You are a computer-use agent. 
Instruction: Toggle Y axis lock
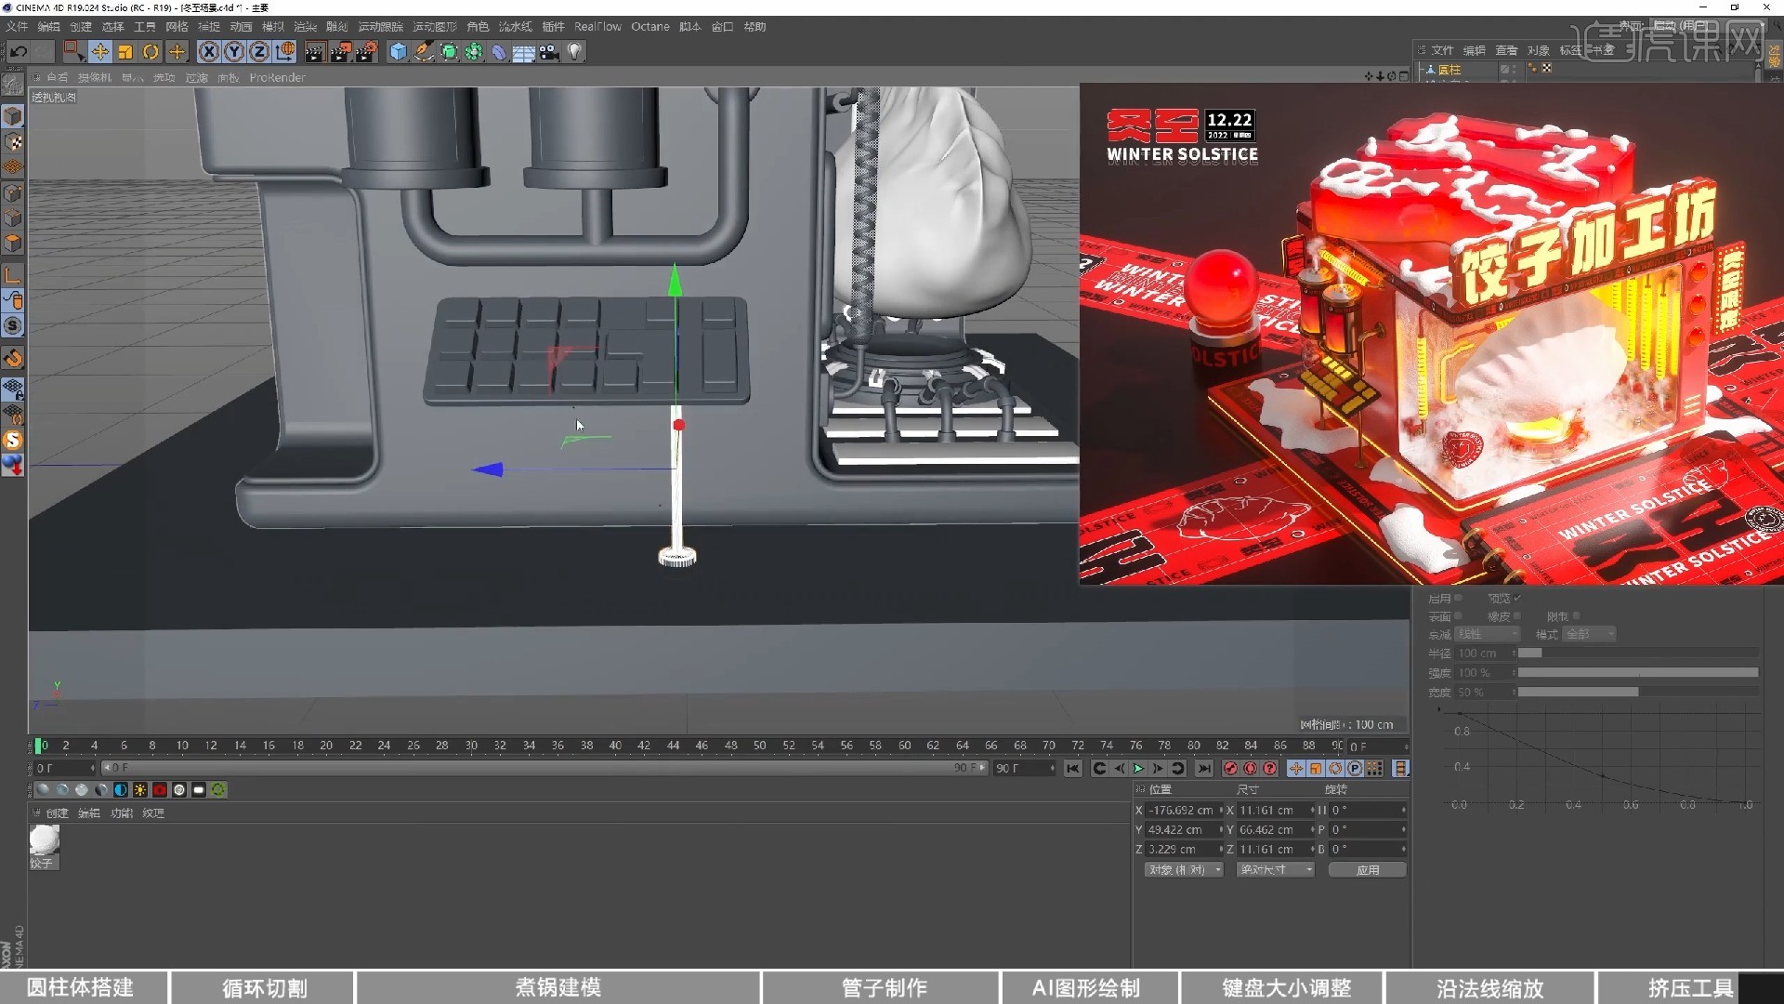click(x=234, y=52)
